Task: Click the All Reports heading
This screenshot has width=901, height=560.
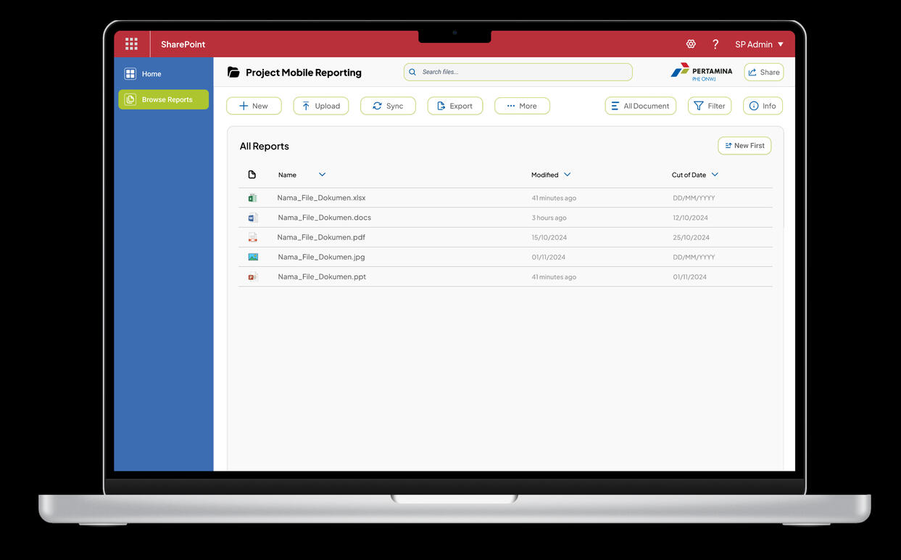Action: point(264,146)
